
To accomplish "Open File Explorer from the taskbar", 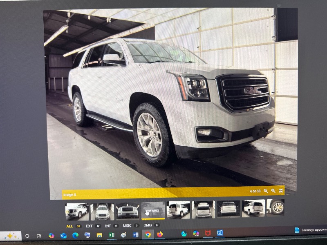I will point(99,235).
